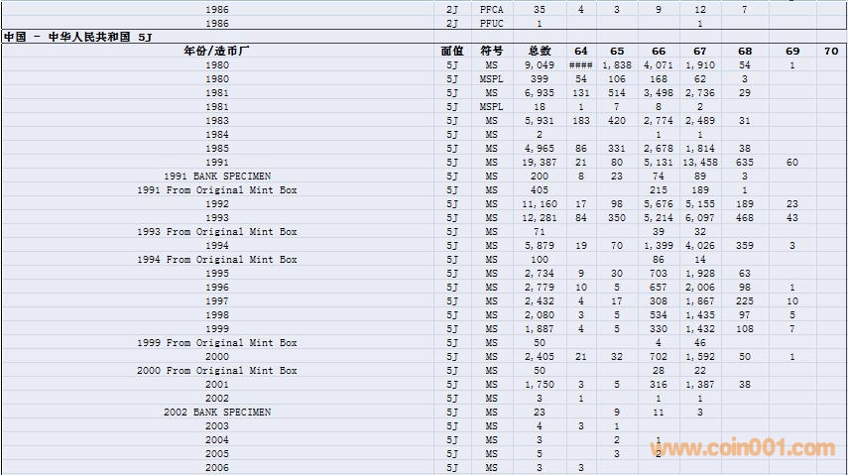Click the www.coin001.com watermark text
The height and width of the screenshot is (475, 848).
point(742,448)
